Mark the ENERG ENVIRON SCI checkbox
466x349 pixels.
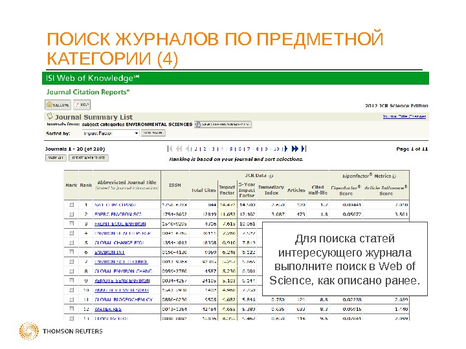click(71, 215)
